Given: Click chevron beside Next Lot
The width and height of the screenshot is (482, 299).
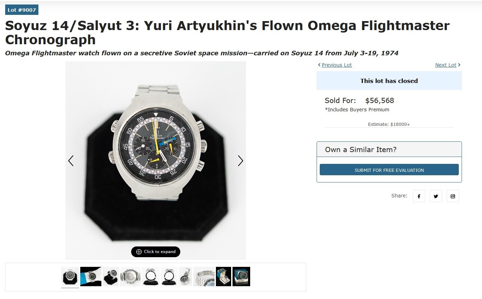Looking at the screenshot, I should pos(459,65).
